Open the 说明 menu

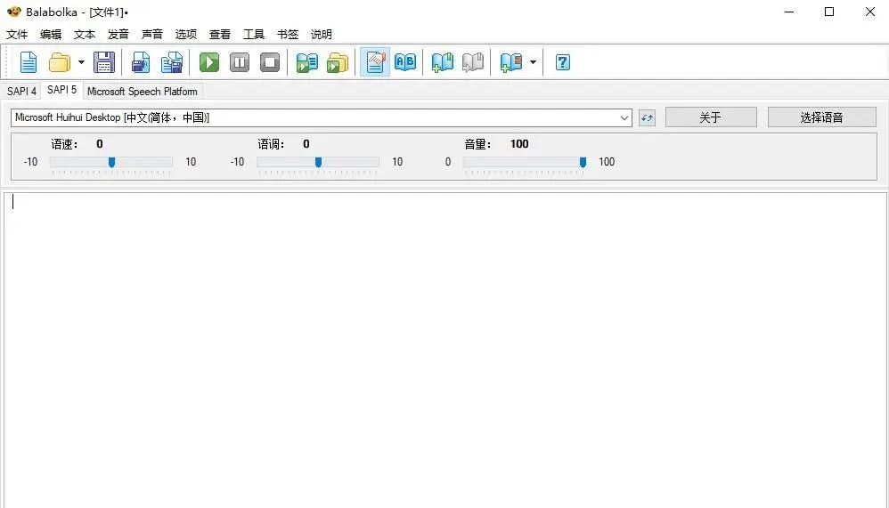(x=322, y=35)
